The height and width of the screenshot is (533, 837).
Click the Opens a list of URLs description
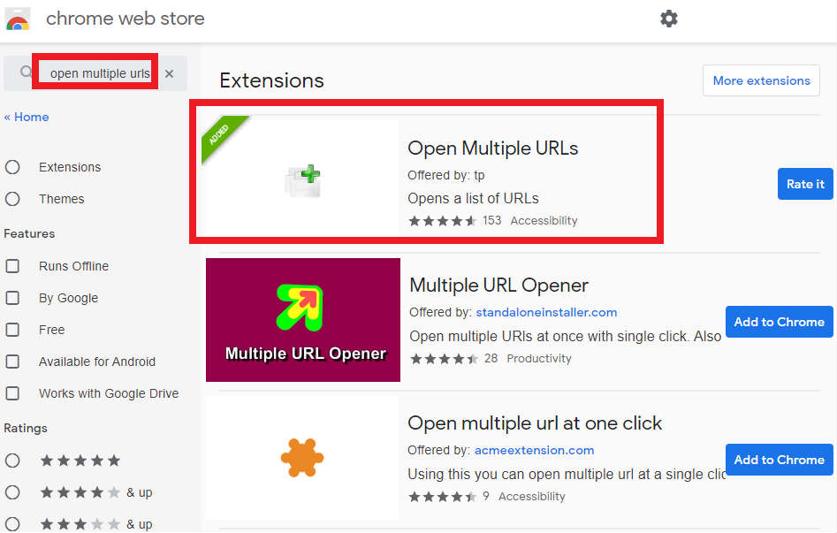473,199
